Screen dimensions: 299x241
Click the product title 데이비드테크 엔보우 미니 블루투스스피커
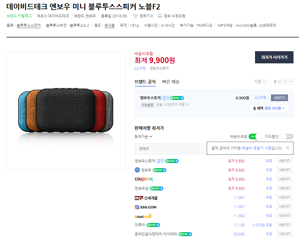(83, 7)
